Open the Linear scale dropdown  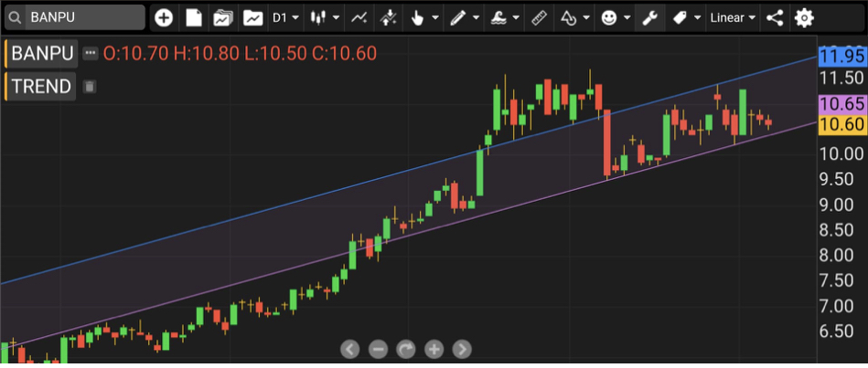point(733,17)
